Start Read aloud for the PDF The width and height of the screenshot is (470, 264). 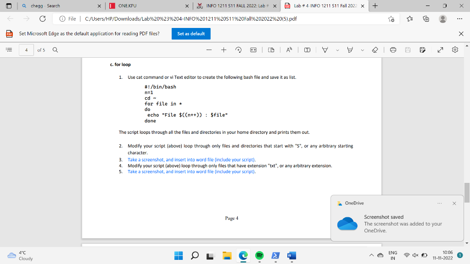click(288, 50)
